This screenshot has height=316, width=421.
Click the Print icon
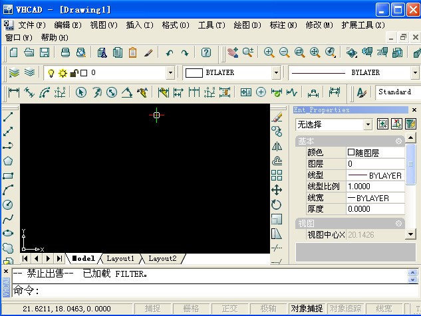click(x=65, y=52)
